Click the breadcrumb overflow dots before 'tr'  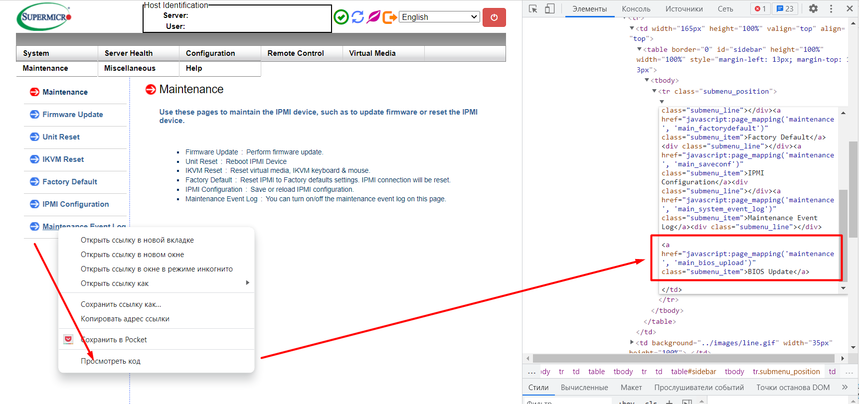coord(531,372)
